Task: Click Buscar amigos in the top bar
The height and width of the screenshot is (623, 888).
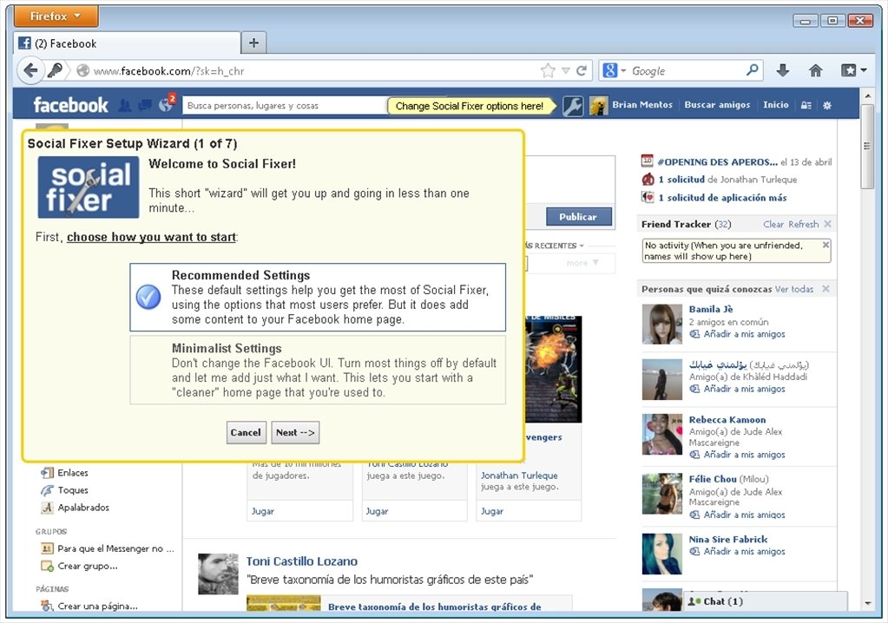Action: coord(717,105)
